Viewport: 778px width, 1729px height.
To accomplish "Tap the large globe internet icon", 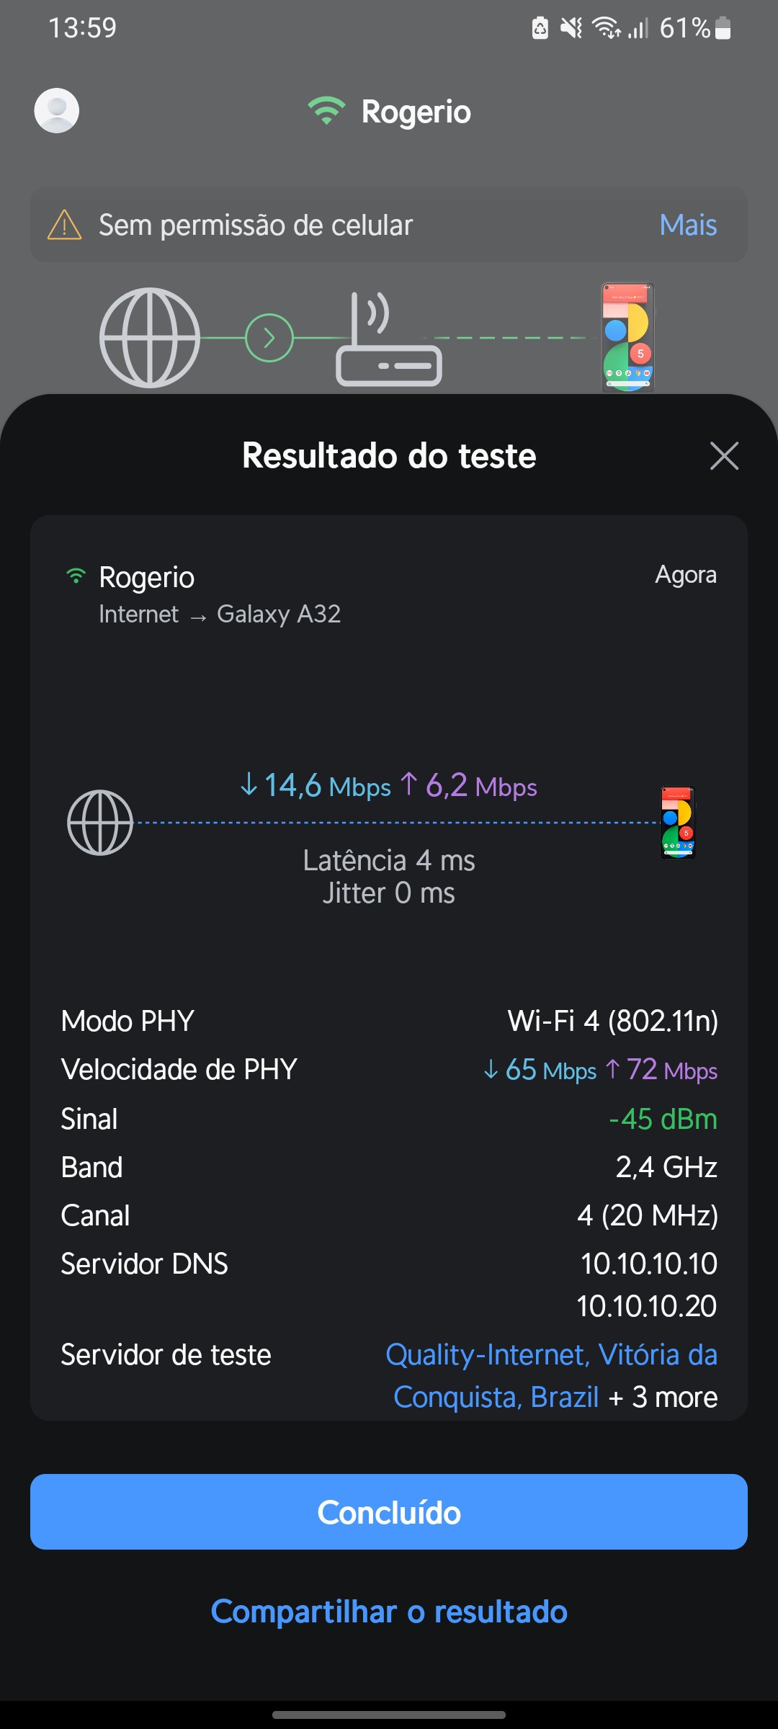I will point(149,337).
